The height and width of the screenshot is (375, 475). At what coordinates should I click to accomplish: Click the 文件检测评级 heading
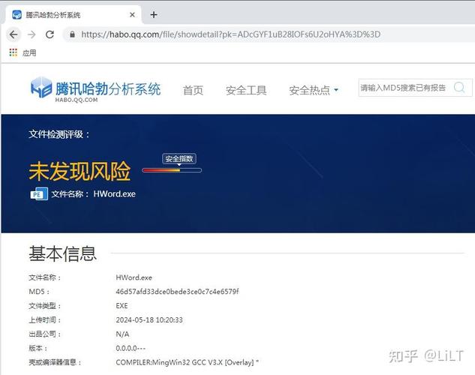[59, 134]
